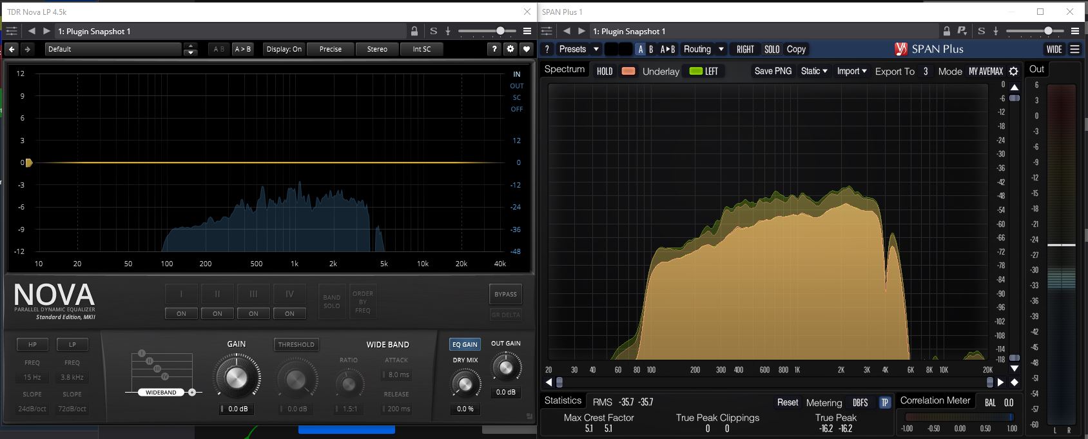Click the lock icon in Nova plugin header

tap(414, 31)
